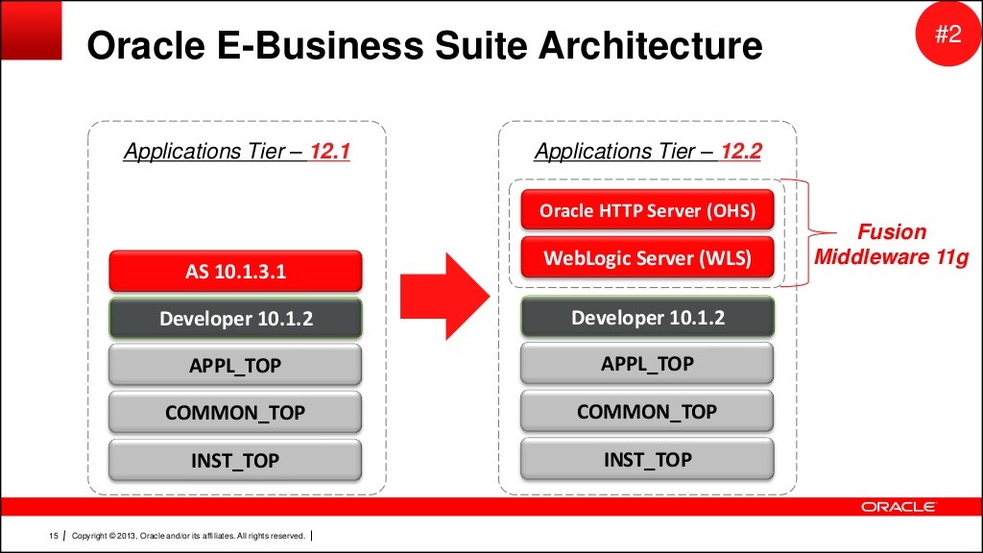Click INST_TOP box in 12.1 tier

tap(235, 460)
